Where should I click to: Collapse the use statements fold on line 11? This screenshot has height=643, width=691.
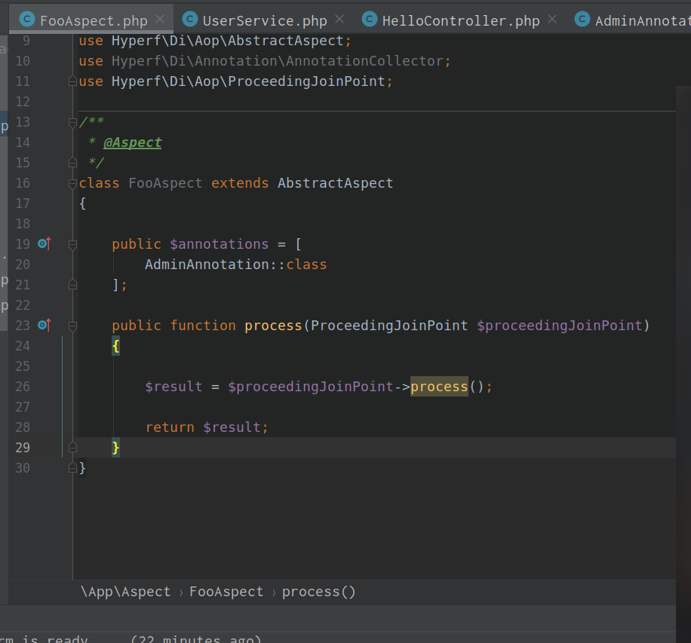coord(72,81)
